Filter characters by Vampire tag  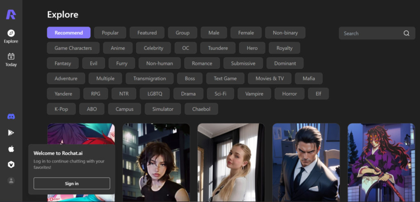coord(254,94)
